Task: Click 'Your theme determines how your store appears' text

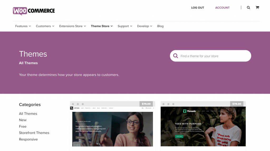Action: coord(69,75)
